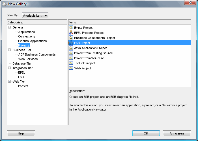
Task: Click the Business Components Project icon
Action: pyautogui.click(x=71, y=38)
